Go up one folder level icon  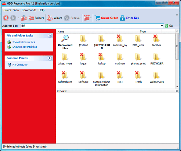pyautogui.click(x=24, y=18)
